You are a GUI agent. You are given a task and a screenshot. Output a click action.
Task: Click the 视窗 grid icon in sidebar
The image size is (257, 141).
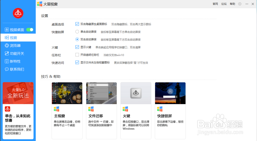(7, 38)
